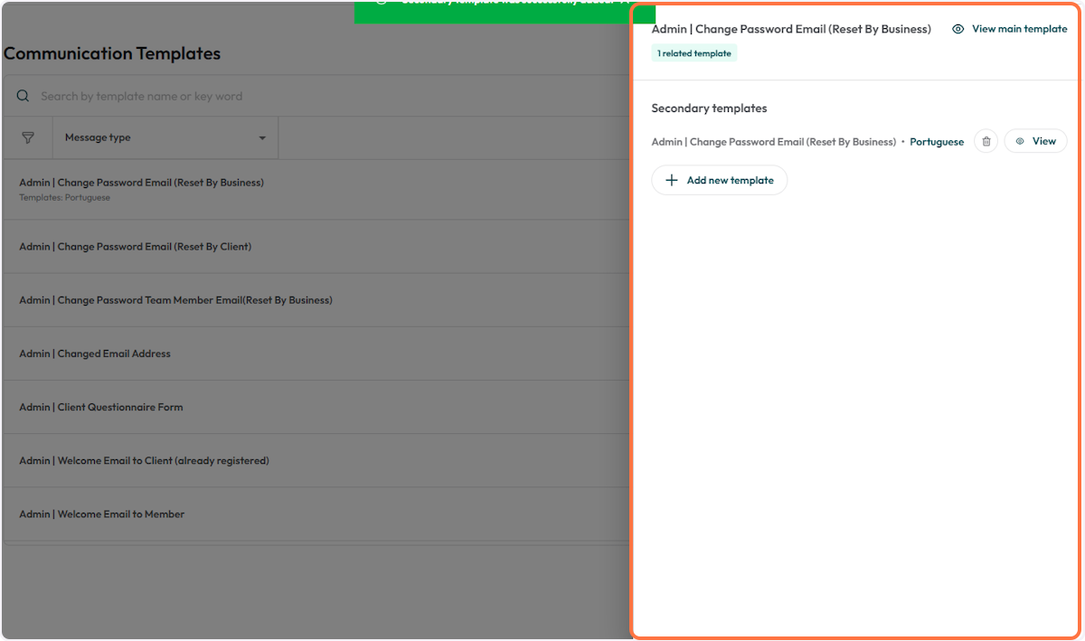The width and height of the screenshot is (1085, 641).
Task: Click Add new template button
Action: point(720,180)
